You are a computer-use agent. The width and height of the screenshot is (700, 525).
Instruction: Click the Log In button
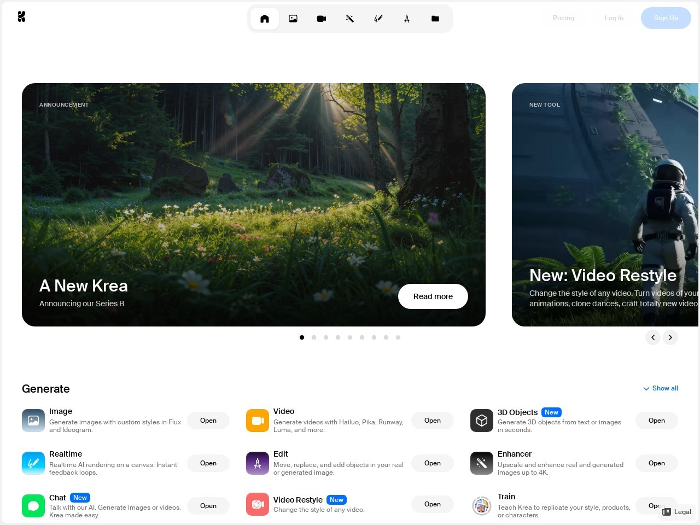click(614, 18)
